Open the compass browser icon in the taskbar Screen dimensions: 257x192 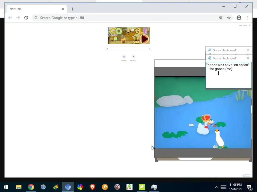pos(43,187)
